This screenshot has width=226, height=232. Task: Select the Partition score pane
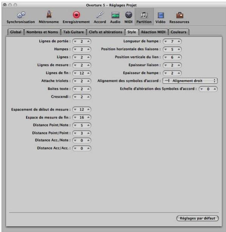pos(144,17)
